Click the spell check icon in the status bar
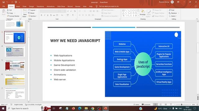199x111 pixels. coord(11,105)
